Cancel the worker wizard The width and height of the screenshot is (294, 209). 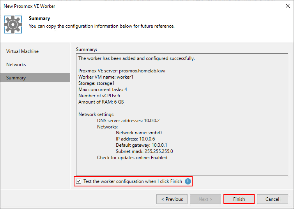(x=272, y=199)
